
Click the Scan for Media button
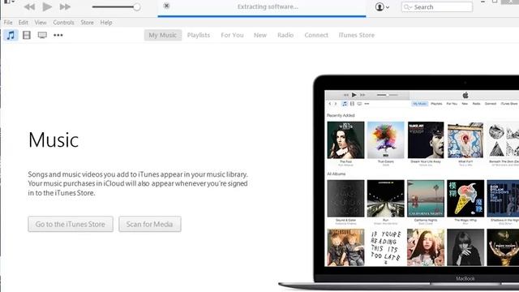point(150,224)
